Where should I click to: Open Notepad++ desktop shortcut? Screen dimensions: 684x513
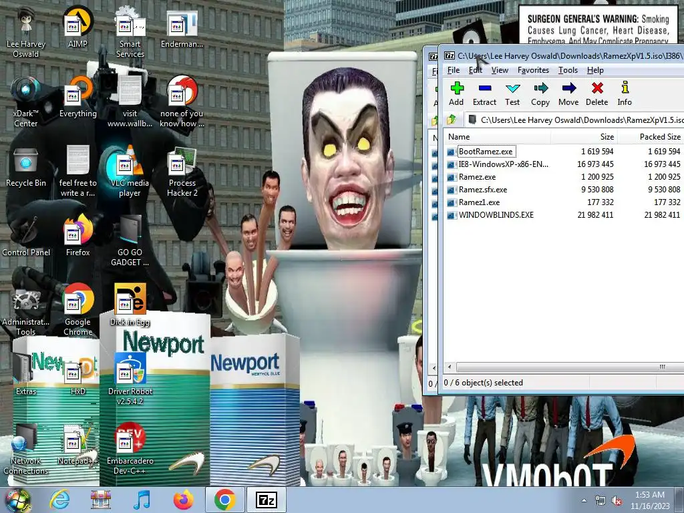pos(77,444)
